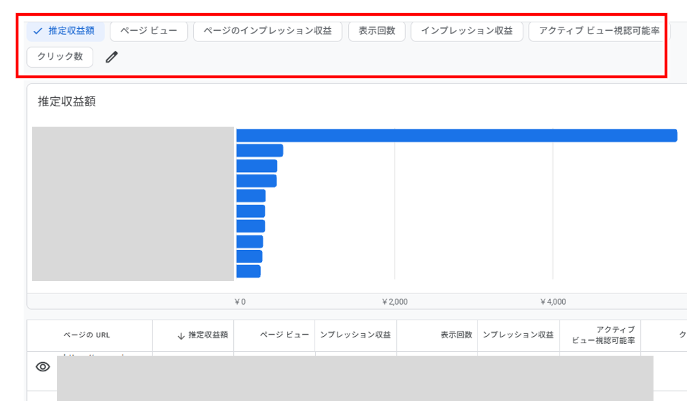Image resolution: width=687 pixels, height=401 pixels.
Task: Click the longest top bar in chart
Action: click(456, 135)
